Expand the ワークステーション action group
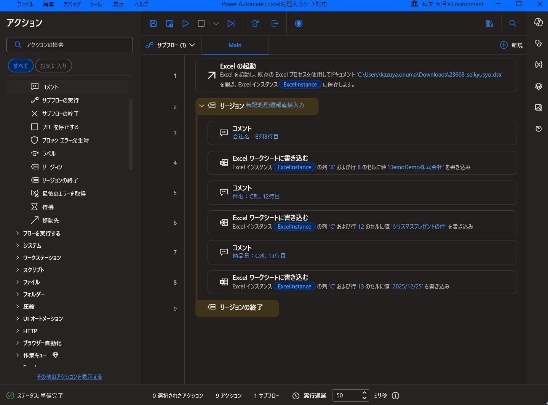The image size is (548, 405). click(18, 258)
